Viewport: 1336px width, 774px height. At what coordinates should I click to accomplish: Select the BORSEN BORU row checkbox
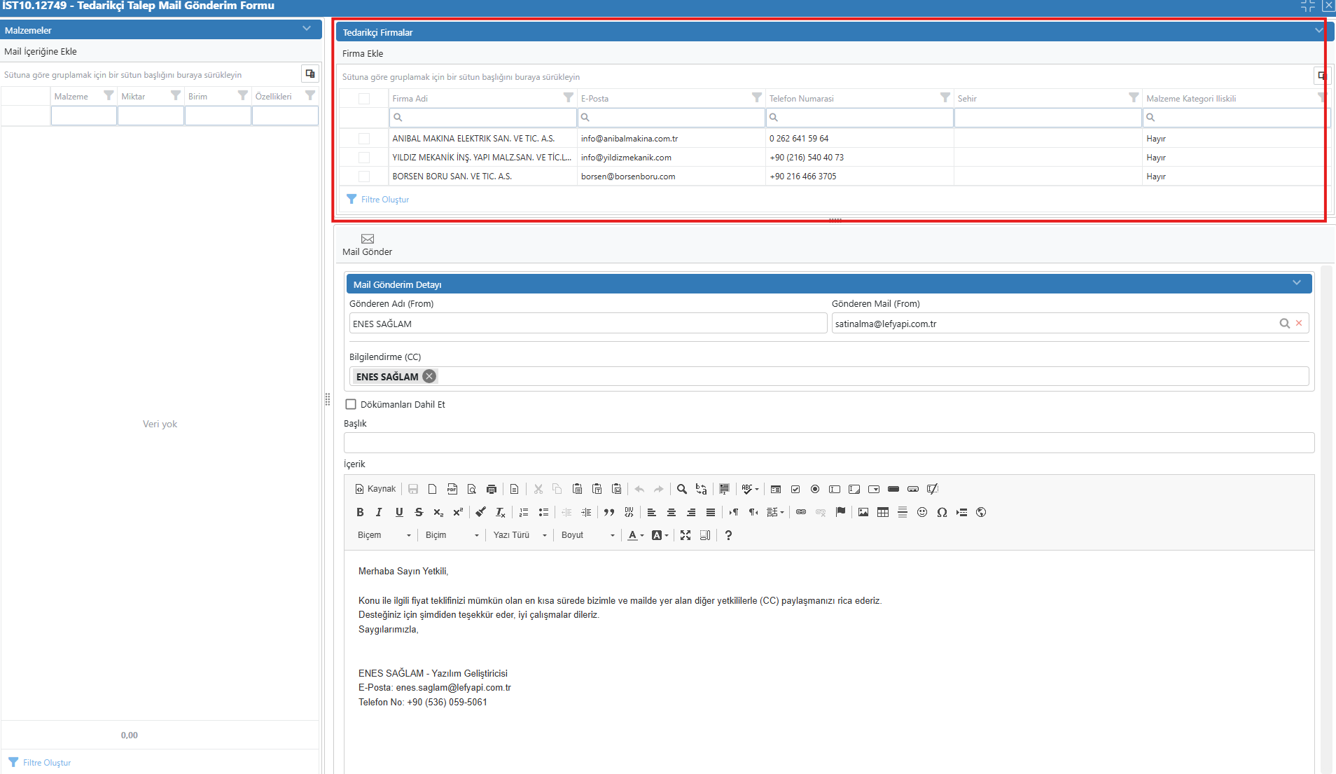pos(364,177)
